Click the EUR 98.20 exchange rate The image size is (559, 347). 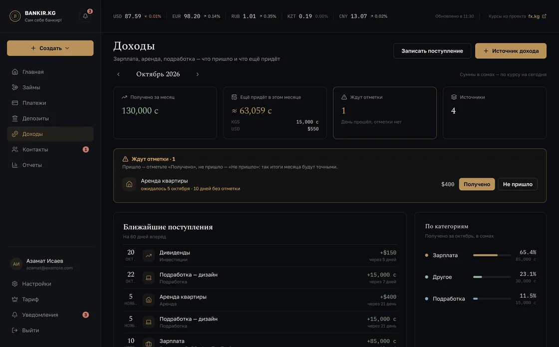coord(196,16)
